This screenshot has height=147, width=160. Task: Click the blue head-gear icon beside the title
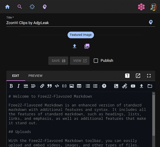tap(151, 22)
